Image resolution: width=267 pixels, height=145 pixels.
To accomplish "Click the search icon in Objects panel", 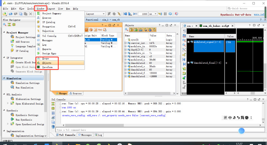I will (127, 30).
